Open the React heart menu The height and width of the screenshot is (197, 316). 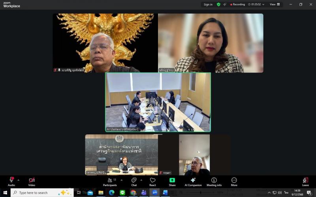point(152,182)
